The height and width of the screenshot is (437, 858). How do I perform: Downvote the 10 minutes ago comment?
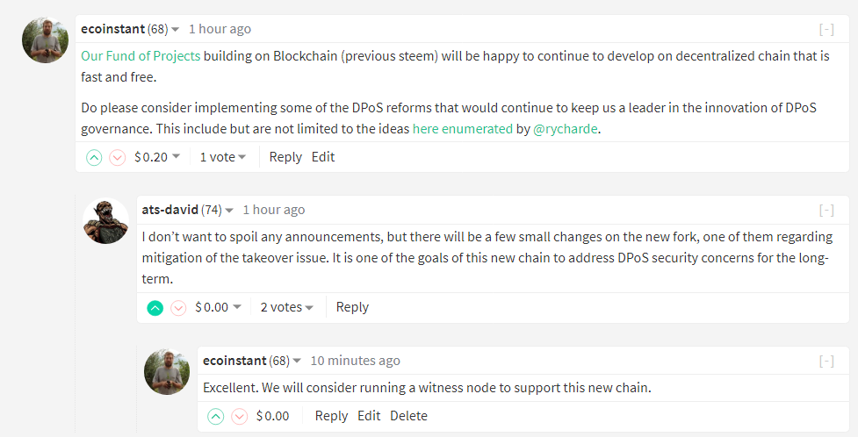click(x=239, y=417)
